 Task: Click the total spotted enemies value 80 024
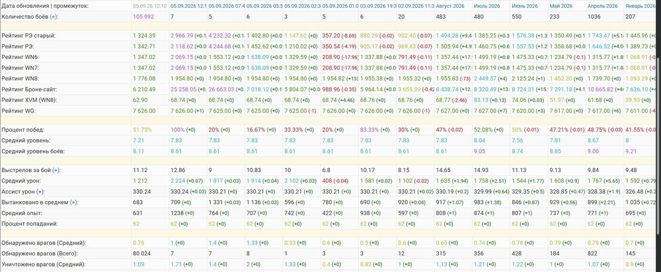tap(143, 253)
